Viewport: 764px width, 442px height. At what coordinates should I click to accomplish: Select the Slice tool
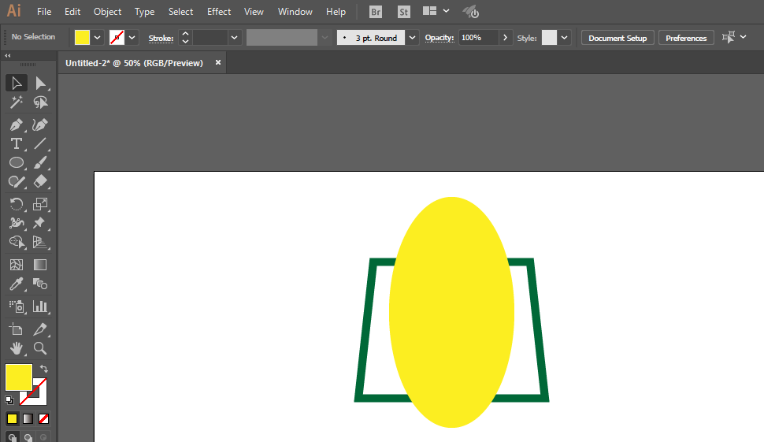(x=40, y=329)
